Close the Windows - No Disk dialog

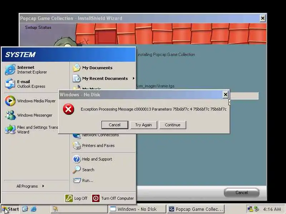[x=226, y=95]
